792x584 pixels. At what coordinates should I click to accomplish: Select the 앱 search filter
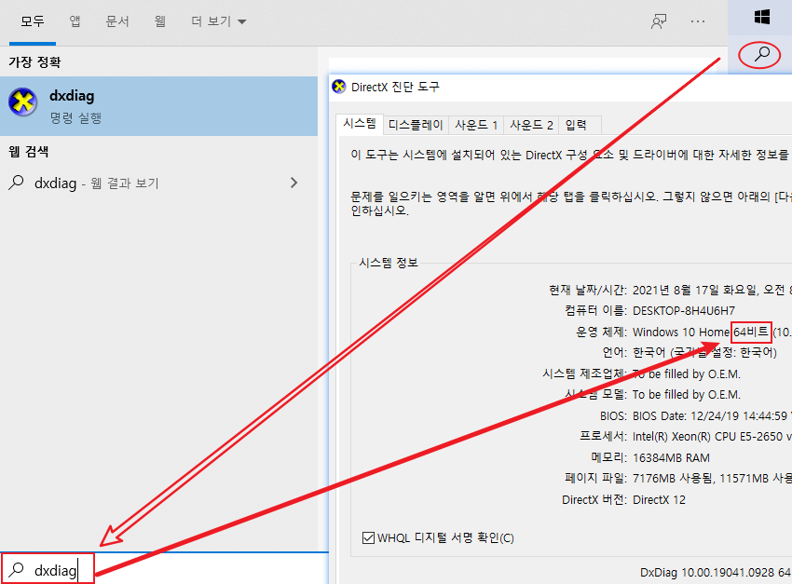point(75,21)
